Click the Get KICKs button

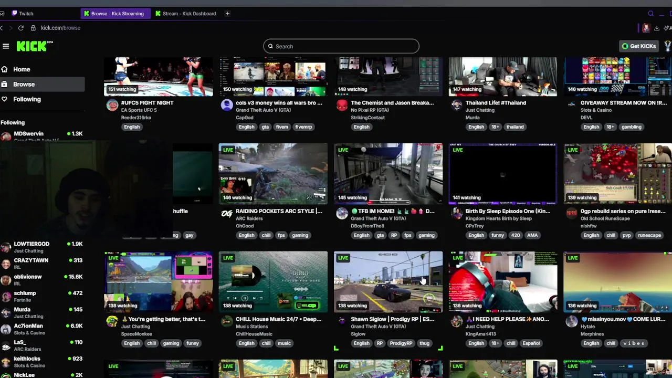coord(639,46)
